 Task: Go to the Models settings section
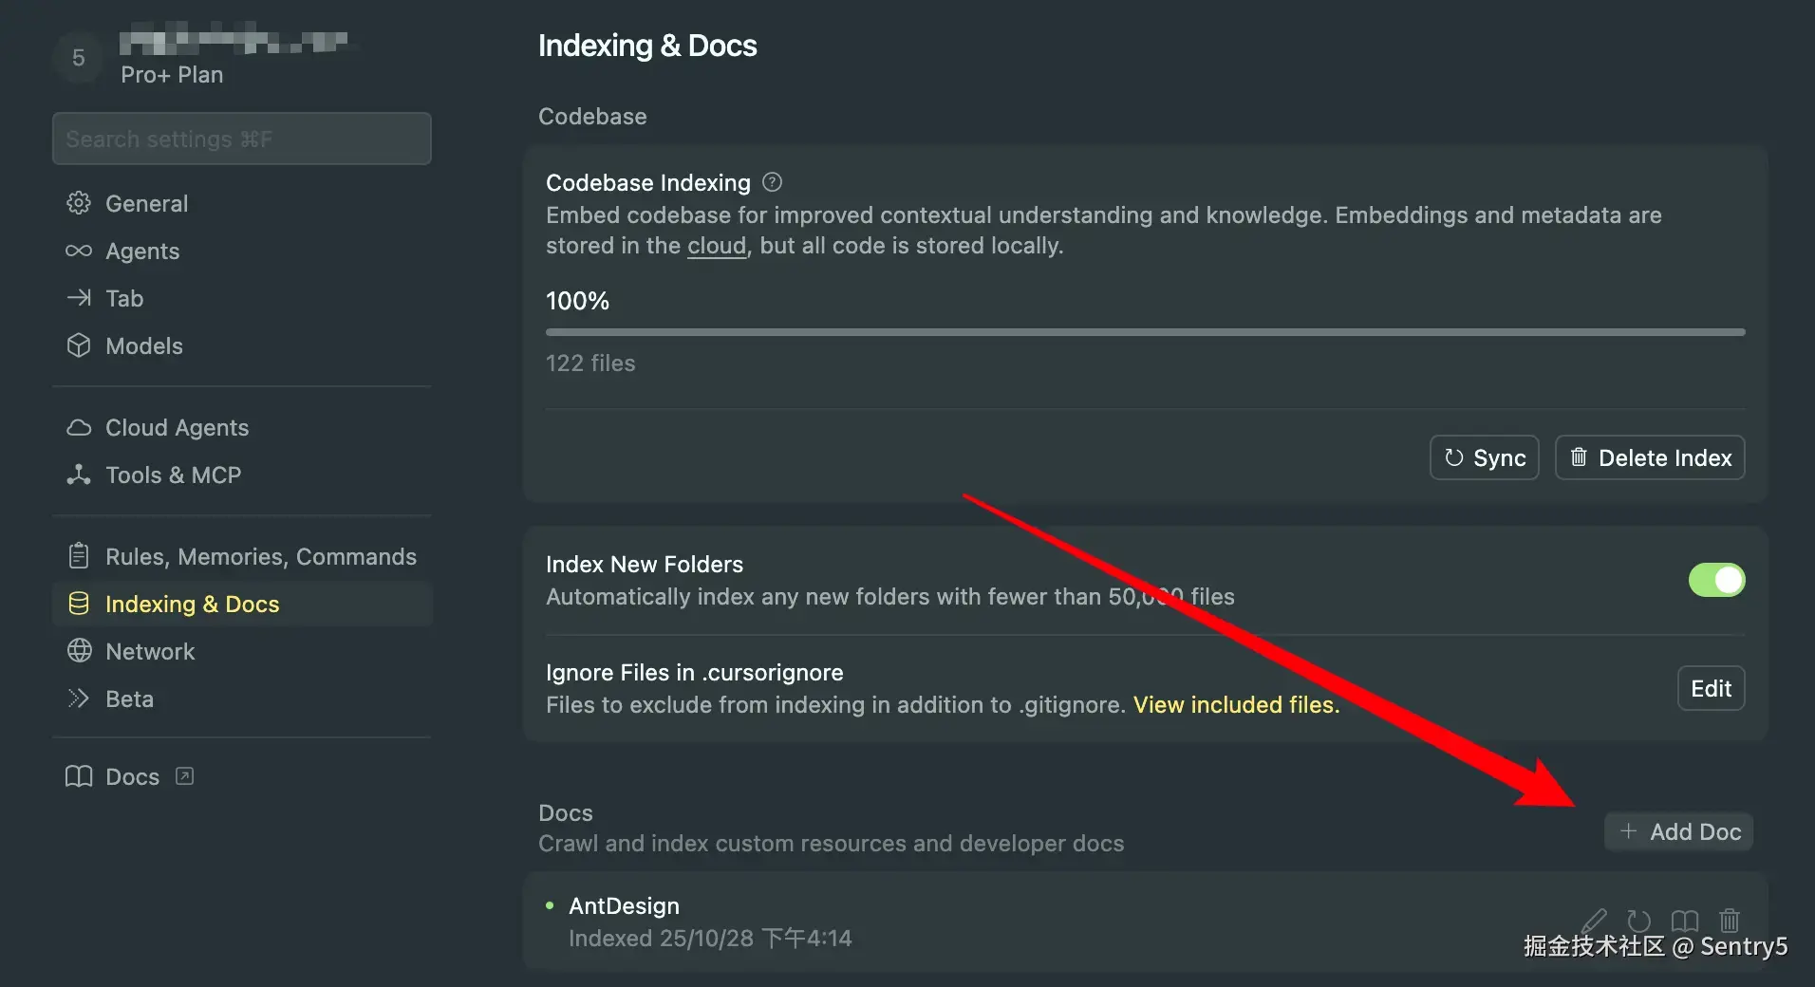(x=143, y=346)
